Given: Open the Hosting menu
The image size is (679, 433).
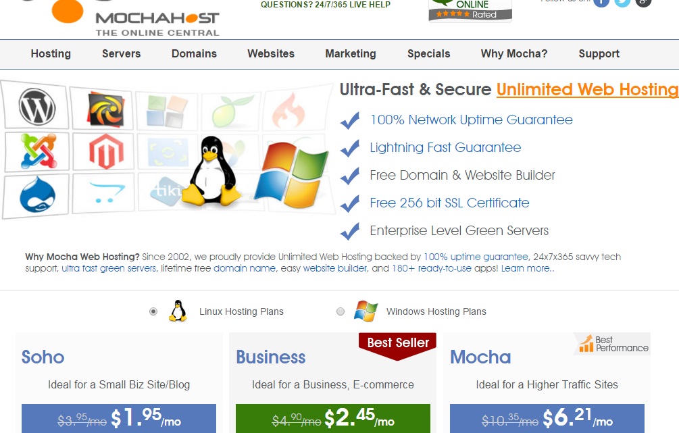Looking at the screenshot, I should tap(51, 53).
